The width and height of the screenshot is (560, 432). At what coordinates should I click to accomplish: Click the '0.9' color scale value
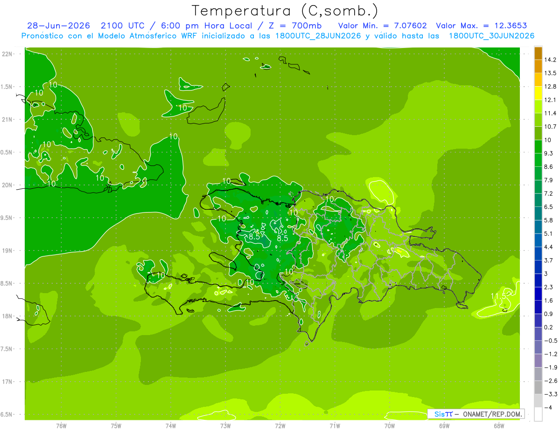(x=549, y=314)
